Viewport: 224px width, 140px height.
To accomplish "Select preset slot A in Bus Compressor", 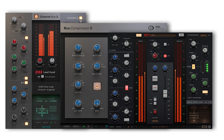I will click(83, 126).
